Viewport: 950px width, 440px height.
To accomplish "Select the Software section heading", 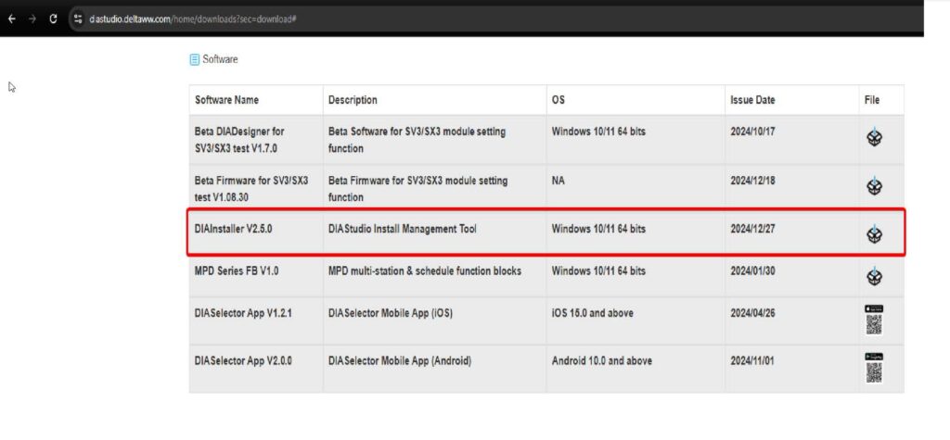I will pyautogui.click(x=220, y=59).
